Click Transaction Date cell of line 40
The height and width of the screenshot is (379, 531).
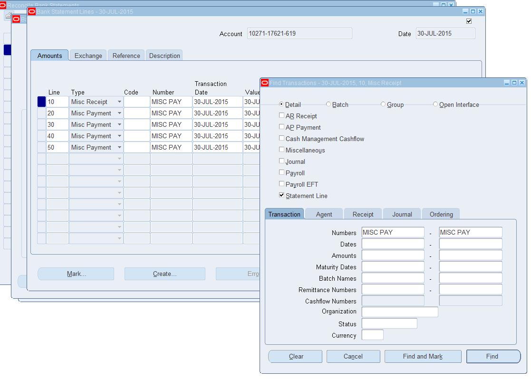coord(217,136)
